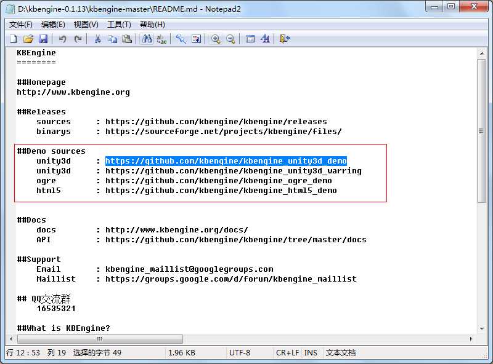Click the sourceforge.net binarys URL

[224, 132]
